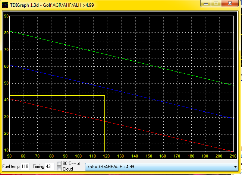Click the x-axis value 160
This screenshot has width=242, height=175.
pos(163,156)
